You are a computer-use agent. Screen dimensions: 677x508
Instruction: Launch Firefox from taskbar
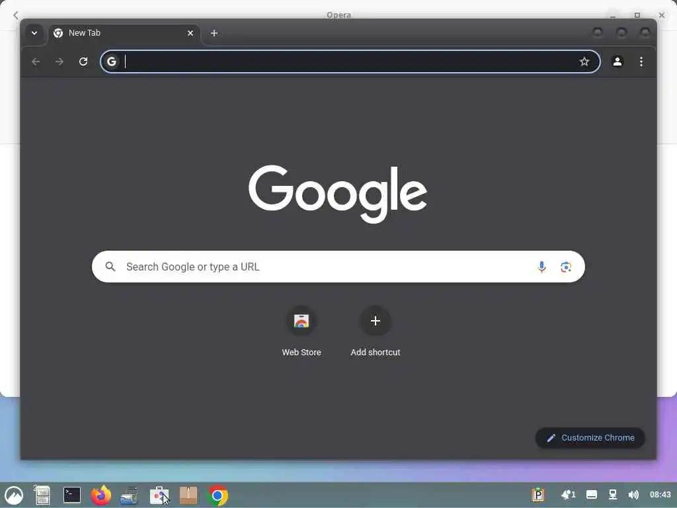tap(101, 495)
